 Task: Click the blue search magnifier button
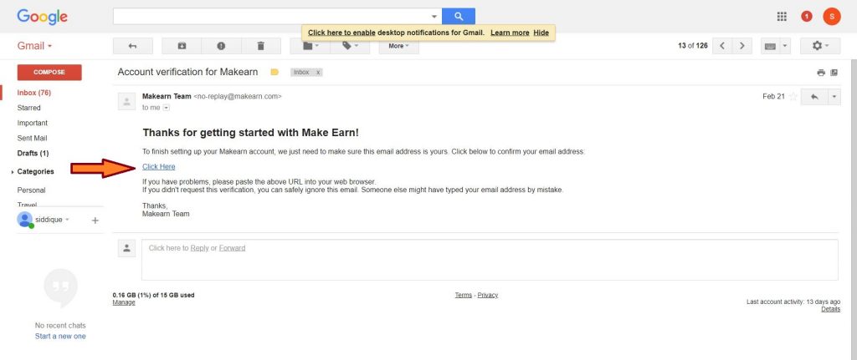[459, 16]
